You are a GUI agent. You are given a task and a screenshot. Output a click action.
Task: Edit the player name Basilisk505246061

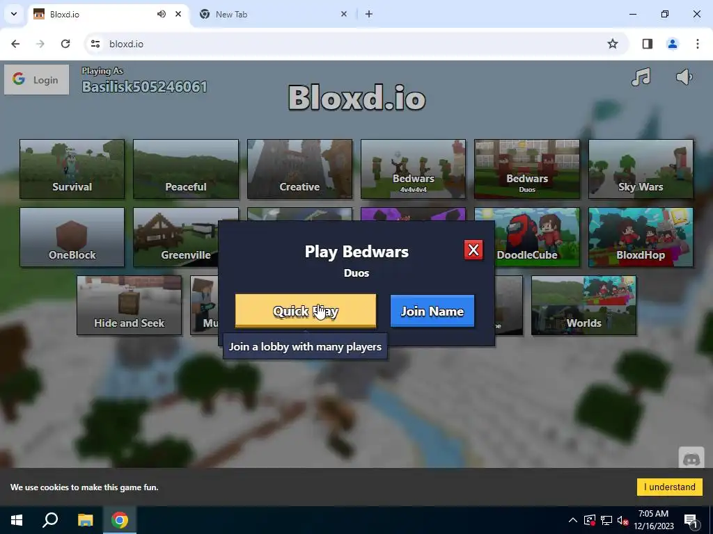click(x=145, y=86)
